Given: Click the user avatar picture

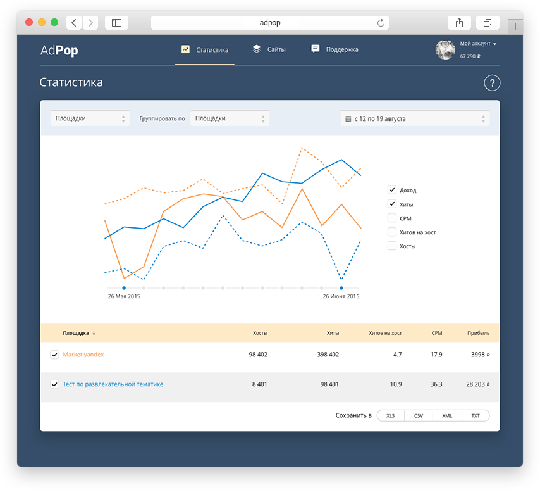Looking at the screenshot, I should 445,49.
